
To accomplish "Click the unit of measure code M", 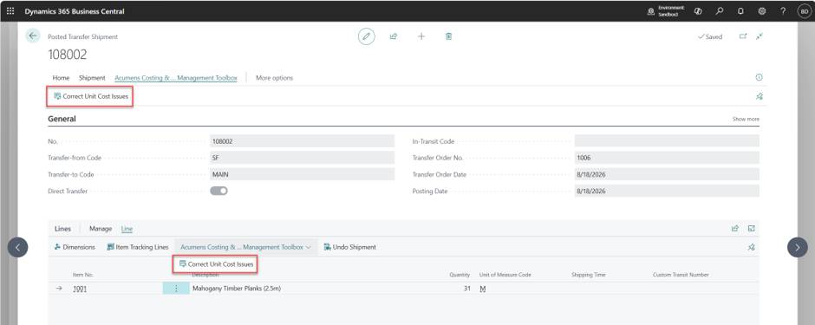I will (x=482, y=289).
